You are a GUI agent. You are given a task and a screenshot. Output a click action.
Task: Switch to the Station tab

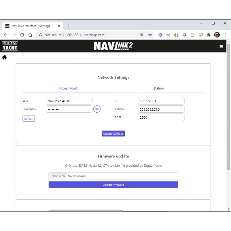pyautogui.click(x=159, y=88)
